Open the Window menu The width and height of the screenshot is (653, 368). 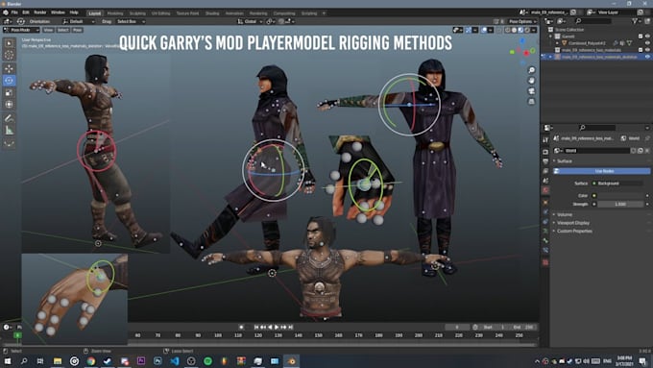coord(58,12)
